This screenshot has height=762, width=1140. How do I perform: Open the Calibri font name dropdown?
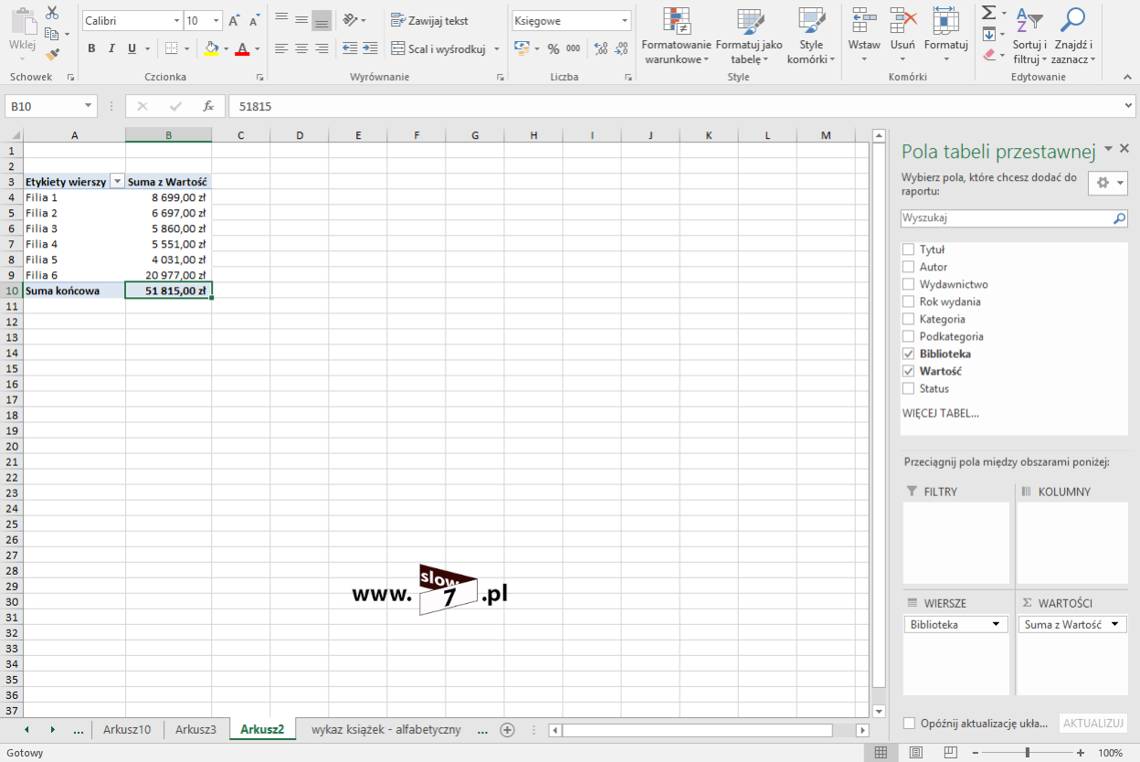[x=176, y=20]
